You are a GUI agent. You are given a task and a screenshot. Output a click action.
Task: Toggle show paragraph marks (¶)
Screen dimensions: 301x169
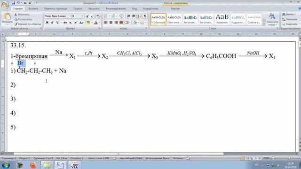pos(145,16)
